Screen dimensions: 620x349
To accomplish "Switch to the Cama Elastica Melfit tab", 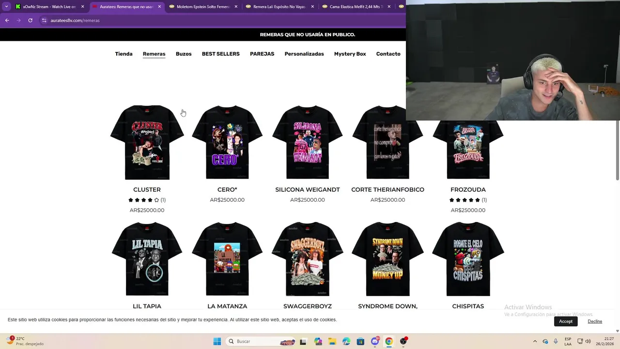I will pos(356,7).
